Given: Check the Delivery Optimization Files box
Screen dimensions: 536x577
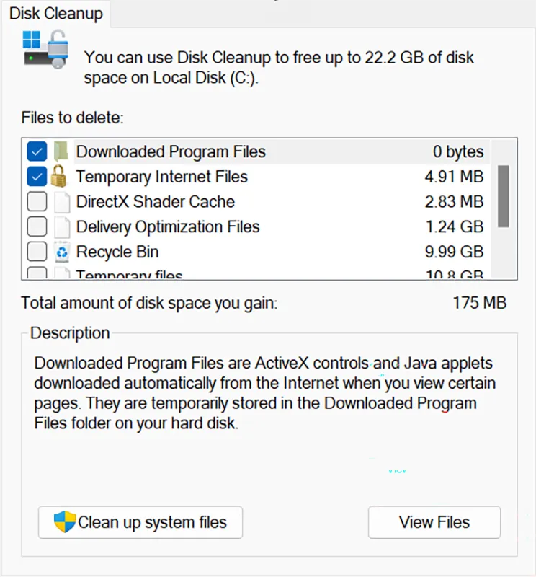Looking at the screenshot, I should (37, 227).
